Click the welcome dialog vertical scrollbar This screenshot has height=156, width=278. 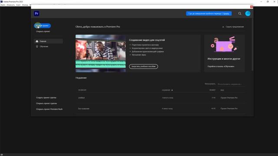[x=252, y=44]
